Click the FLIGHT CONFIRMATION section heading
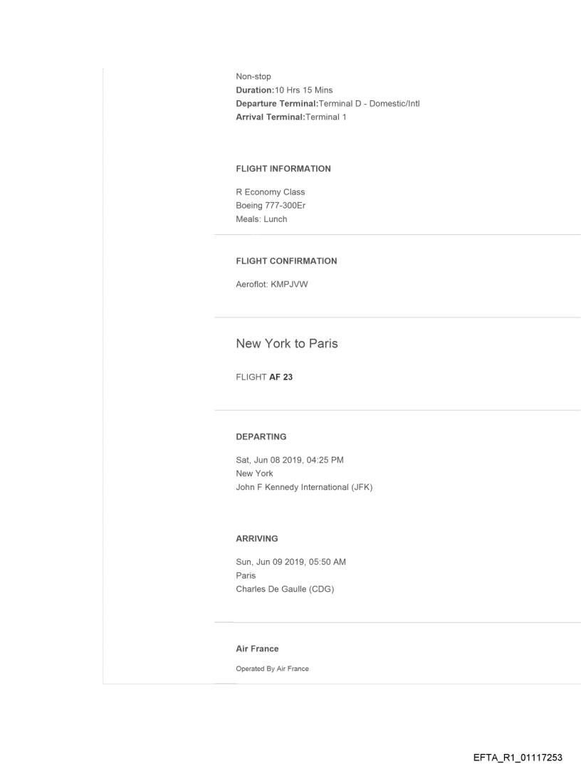Viewport: 581px width, 764px height. (x=286, y=261)
